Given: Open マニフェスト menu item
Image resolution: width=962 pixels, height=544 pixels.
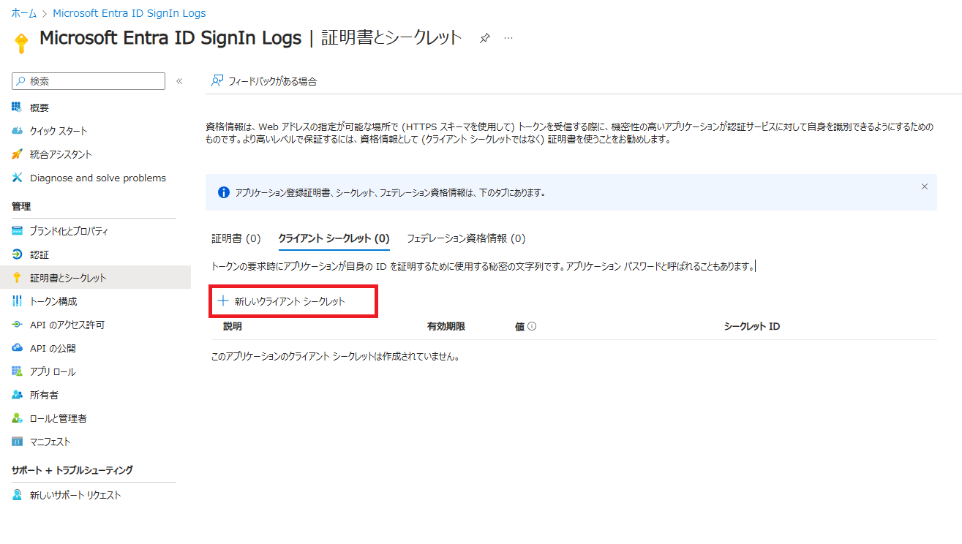Looking at the screenshot, I should coord(50,442).
